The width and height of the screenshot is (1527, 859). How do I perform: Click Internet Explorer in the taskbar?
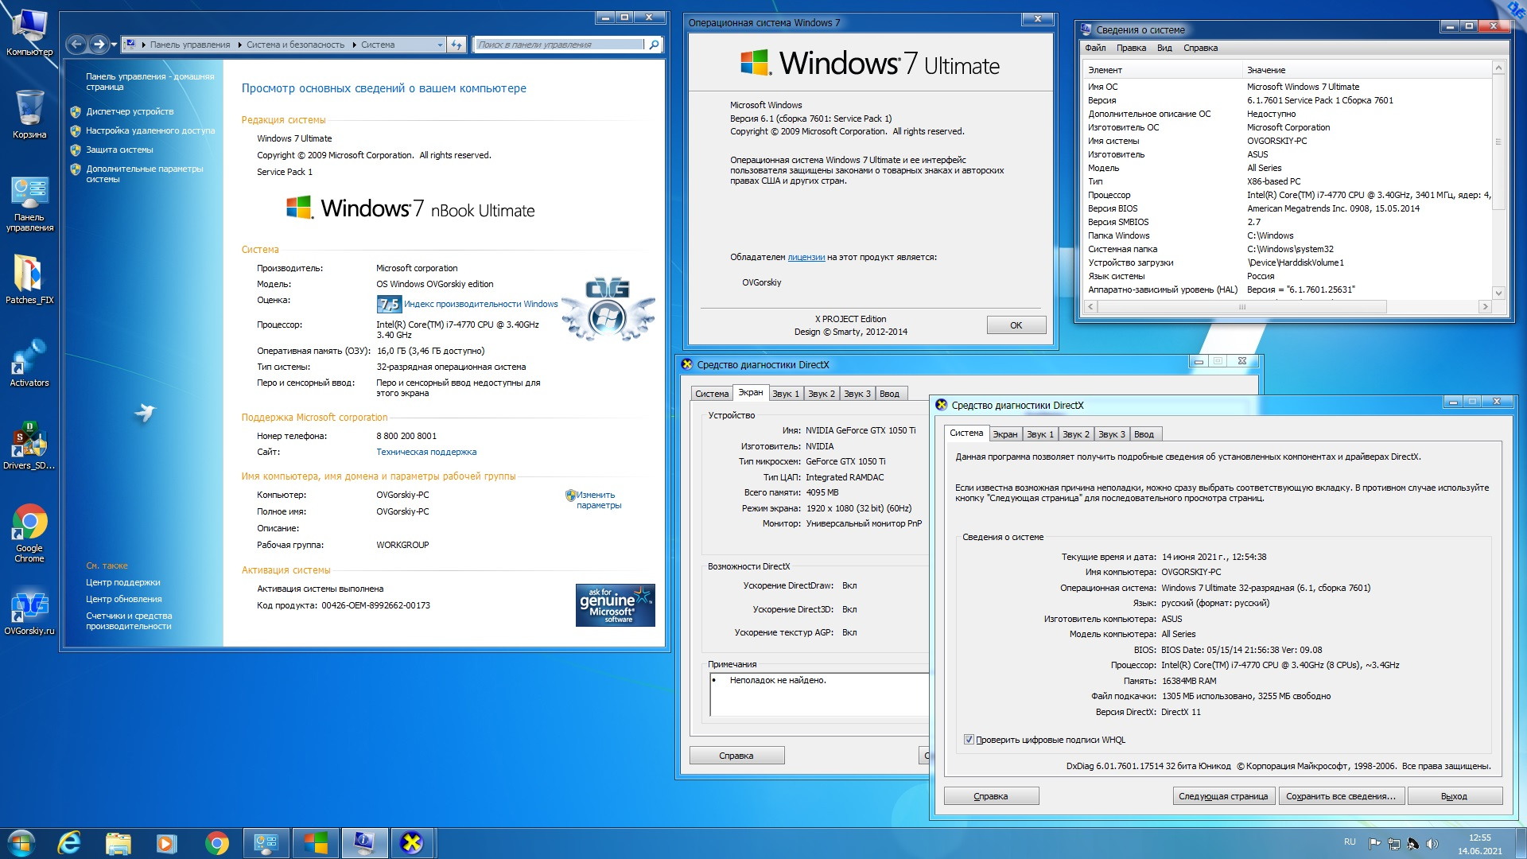point(70,842)
